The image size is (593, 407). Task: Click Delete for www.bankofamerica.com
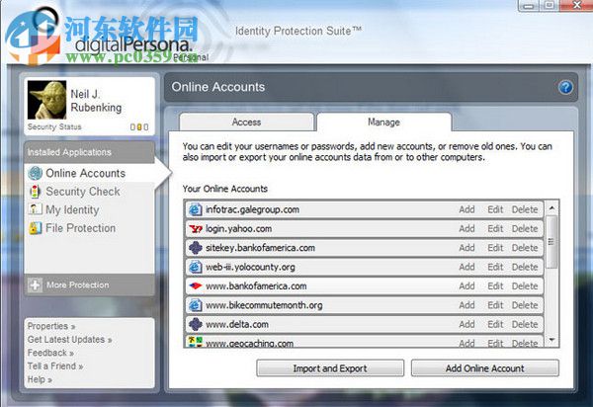point(525,286)
